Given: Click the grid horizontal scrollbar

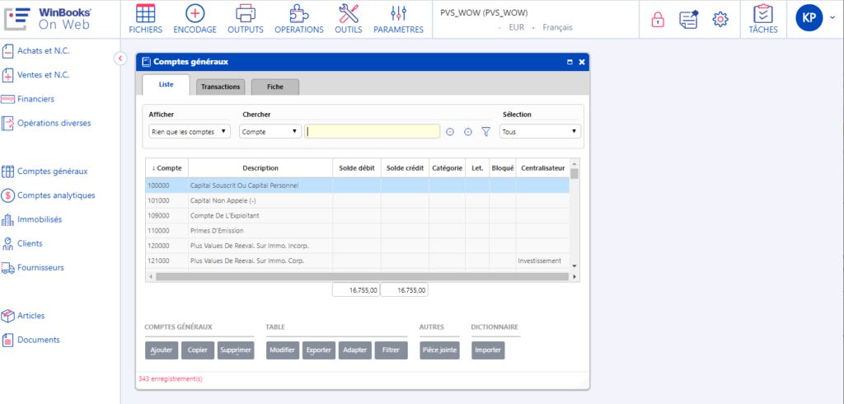Looking at the screenshot, I should coord(363,276).
